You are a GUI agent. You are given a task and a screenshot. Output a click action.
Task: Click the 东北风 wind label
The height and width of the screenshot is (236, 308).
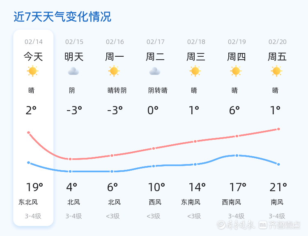28,202
